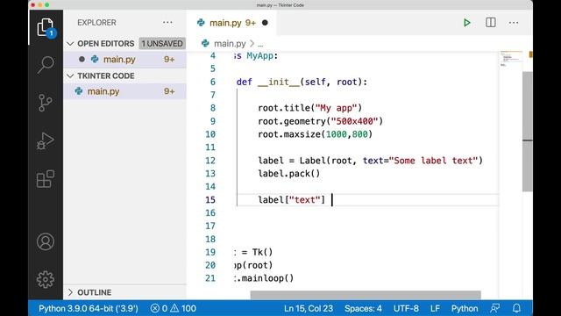Viewport: 561px width, 316px height.
Task: Click the feedback icon in status bar
Action: pyautogui.click(x=495, y=308)
